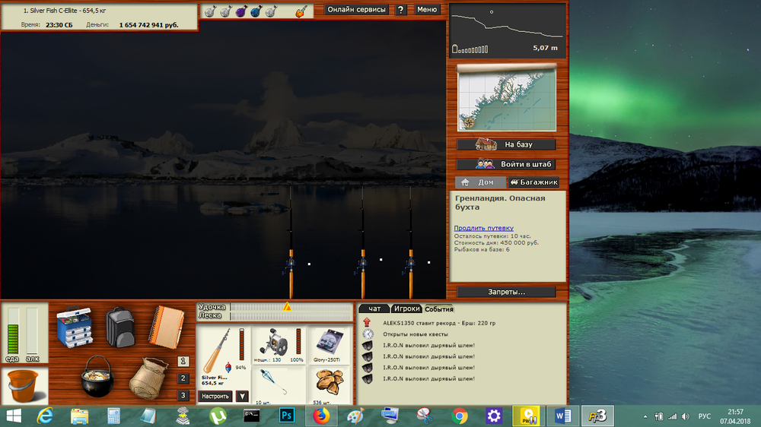Click the orange potion flask
This screenshot has width=761, height=427.
click(x=301, y=11)
